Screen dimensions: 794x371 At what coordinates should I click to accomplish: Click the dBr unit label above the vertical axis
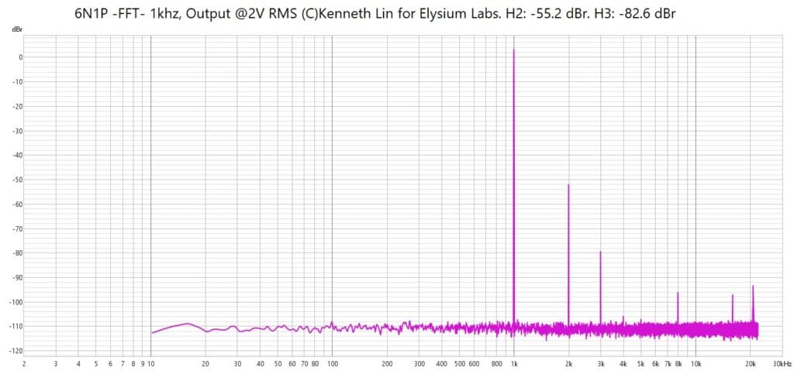click(x=16, y=30)
